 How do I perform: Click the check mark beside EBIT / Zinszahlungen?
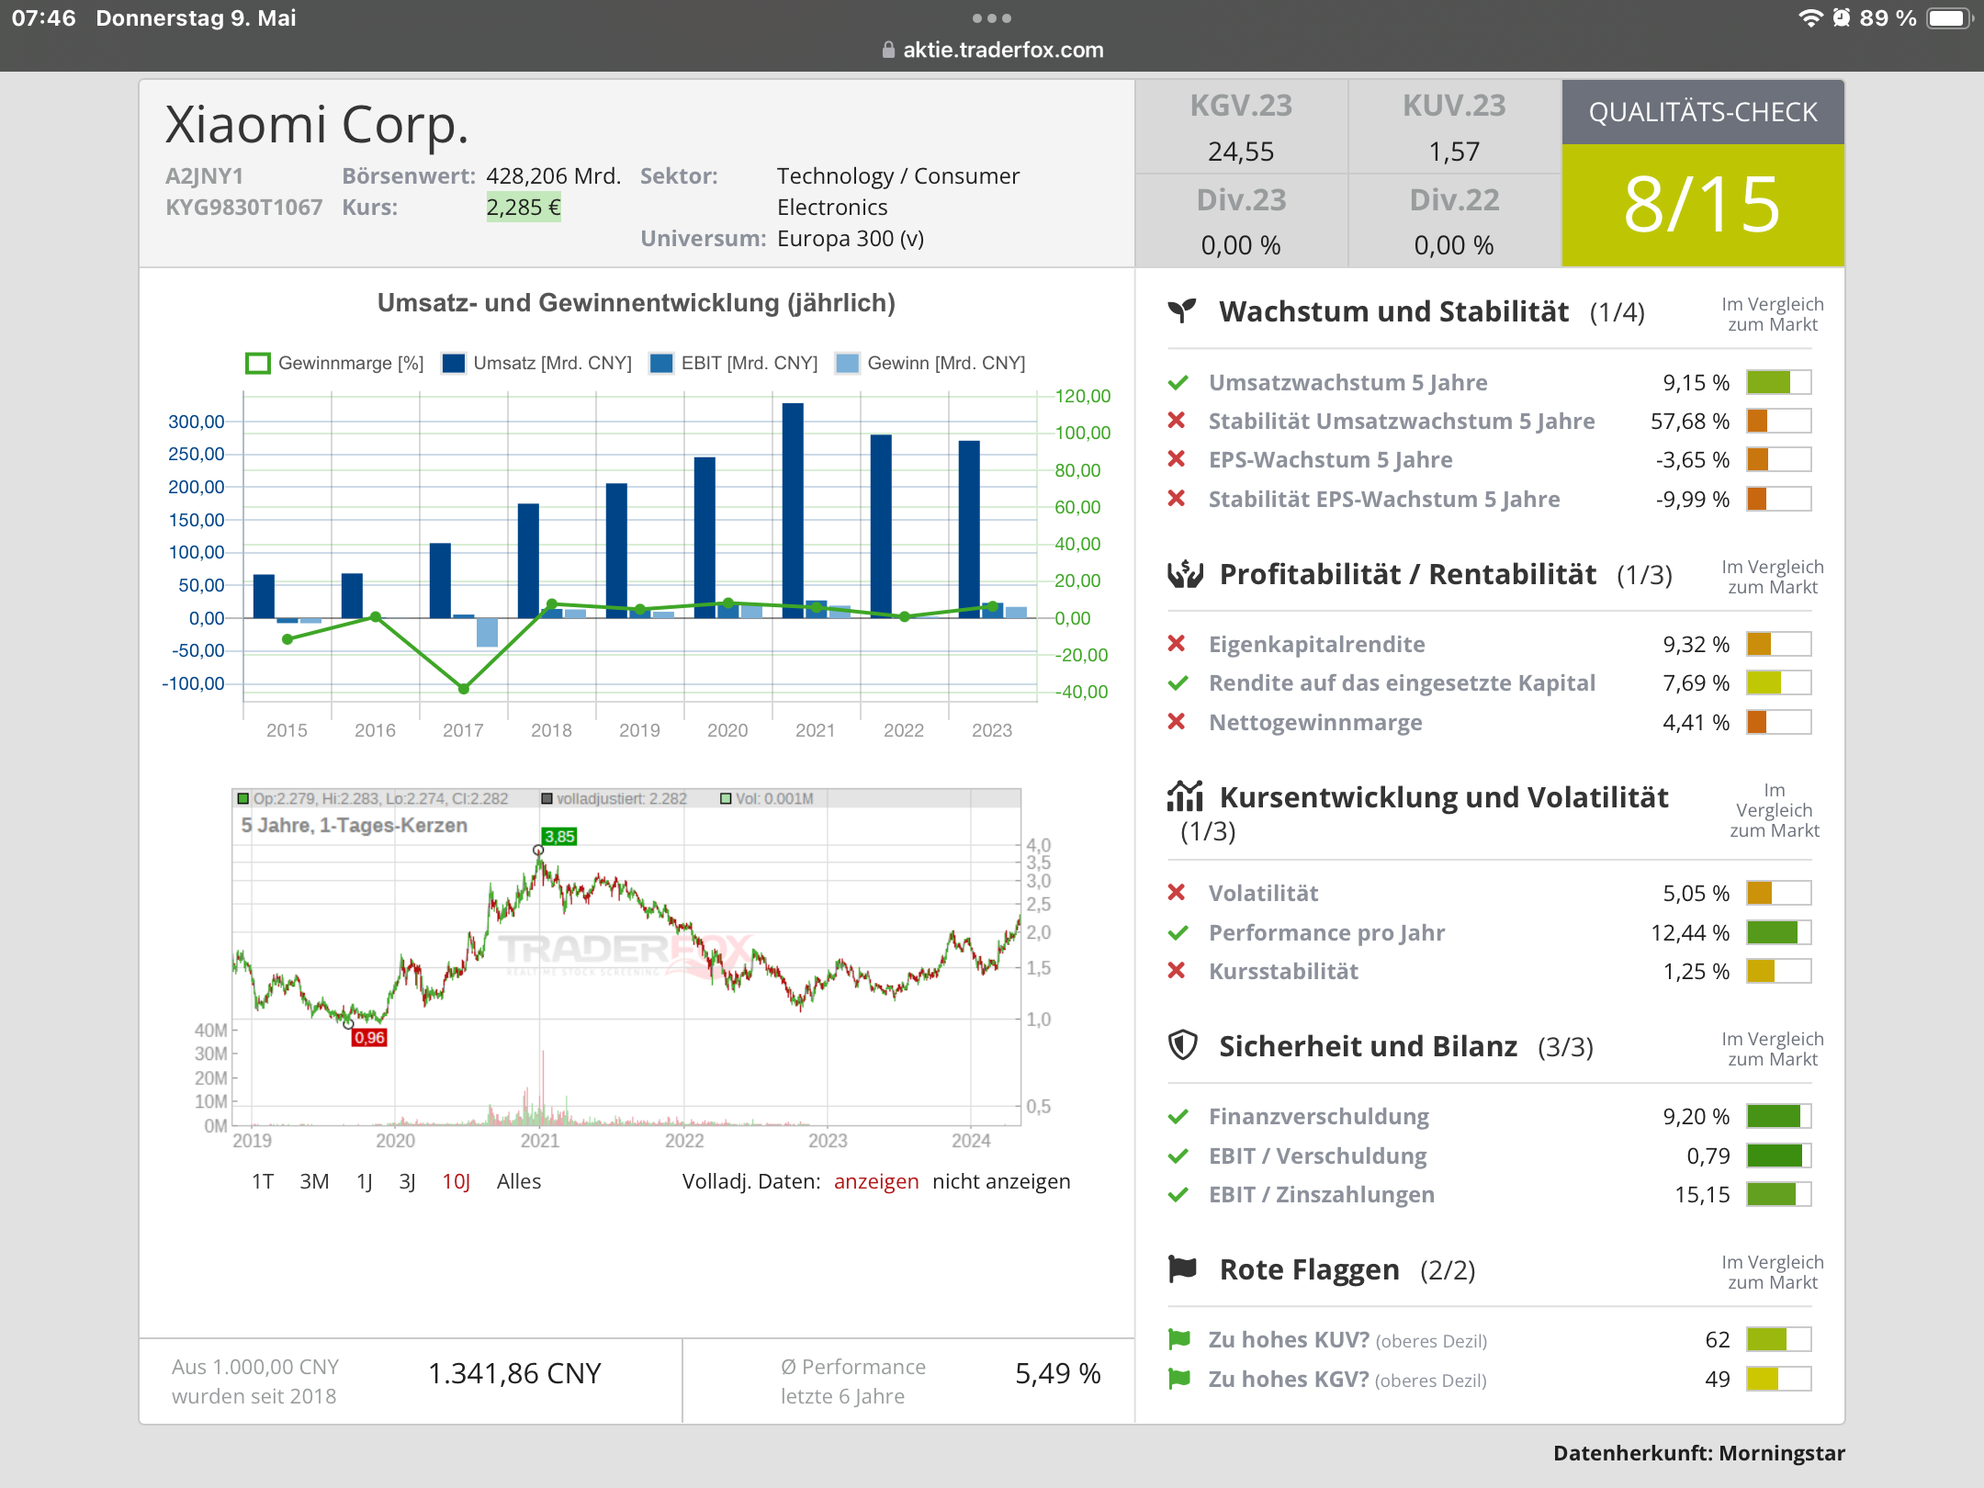point(1178,1194)
